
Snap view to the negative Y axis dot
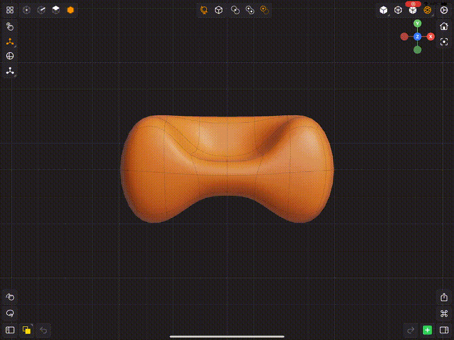point(417,50)
